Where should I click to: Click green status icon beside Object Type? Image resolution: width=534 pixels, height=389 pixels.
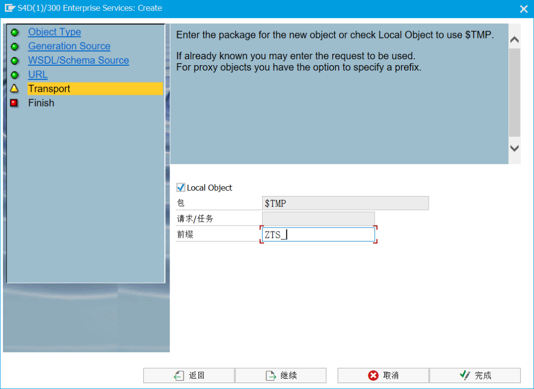click(x=14, y=32)
